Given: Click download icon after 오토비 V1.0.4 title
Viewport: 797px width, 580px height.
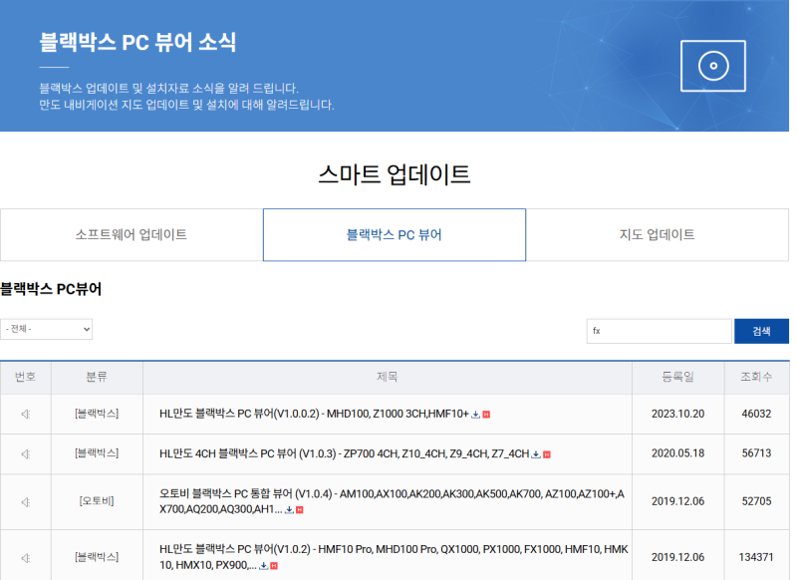Looking at the screenshot, I should tap(289, 510).
